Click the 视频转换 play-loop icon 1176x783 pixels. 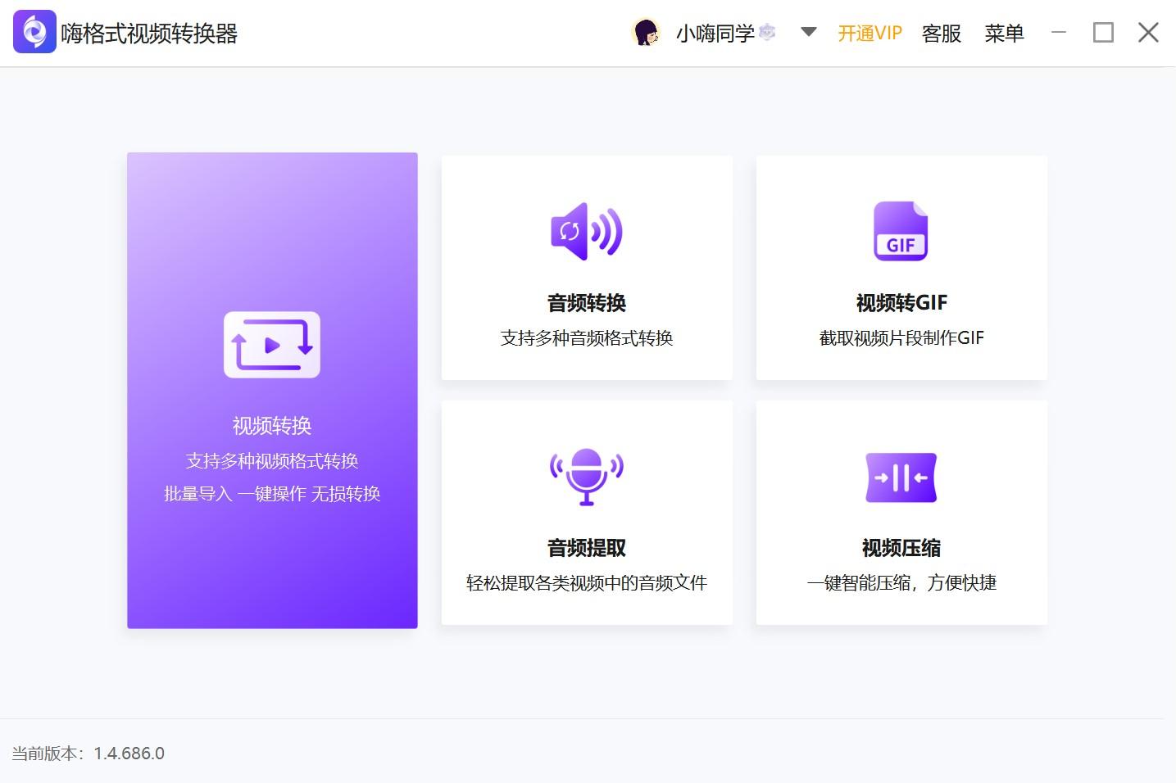(272, 344)
